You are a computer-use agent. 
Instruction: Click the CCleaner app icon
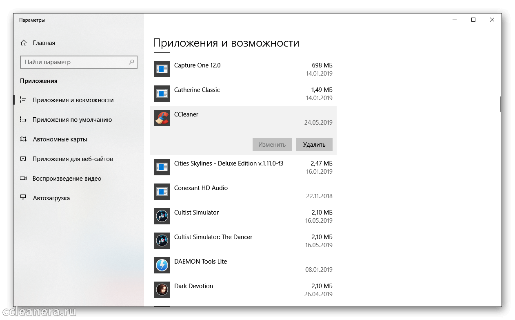tap(162, 118)
